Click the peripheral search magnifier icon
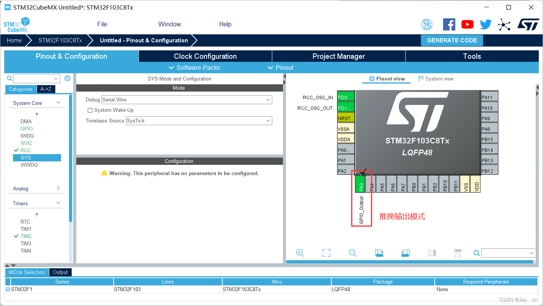Viewport: 543px width, 306px height. point(10,78)
